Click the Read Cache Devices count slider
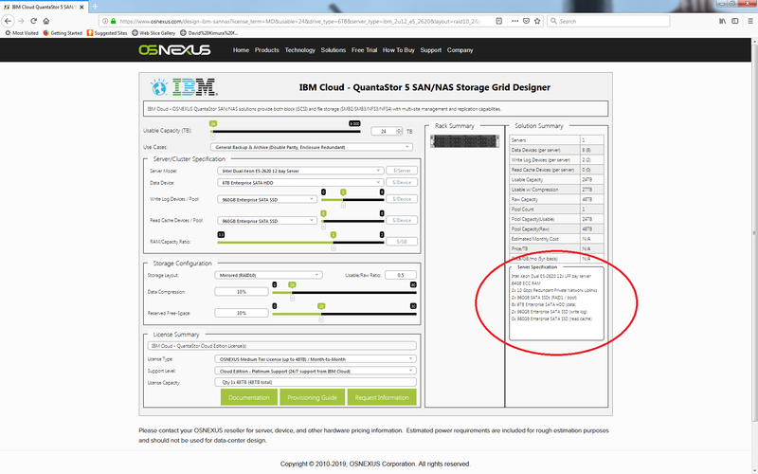Viewport: 758px width, 474px height. tap(352, 221)
